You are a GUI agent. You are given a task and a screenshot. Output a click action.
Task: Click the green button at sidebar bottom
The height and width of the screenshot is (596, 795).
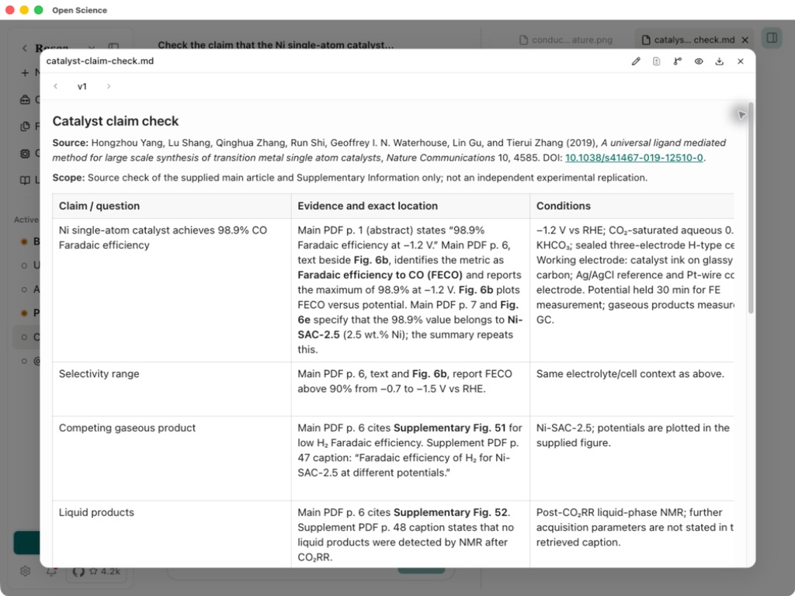tap(26, 542)
